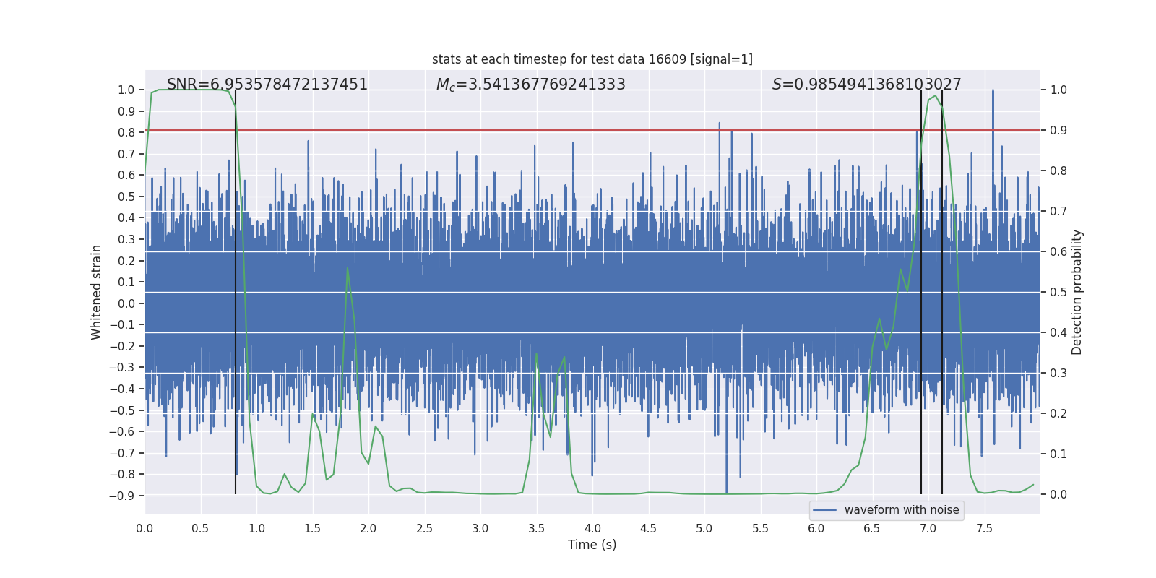Click the 4.0 tick on the time axis
The height and width of the screenshot is (578, 1156).
click(592, 528)
